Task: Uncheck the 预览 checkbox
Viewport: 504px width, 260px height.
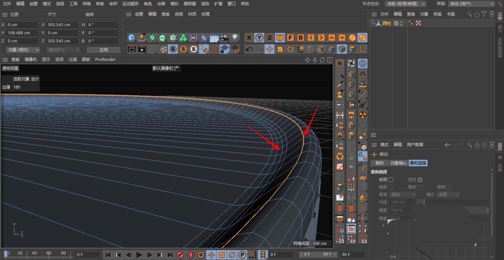Action: tap(420, 179)
